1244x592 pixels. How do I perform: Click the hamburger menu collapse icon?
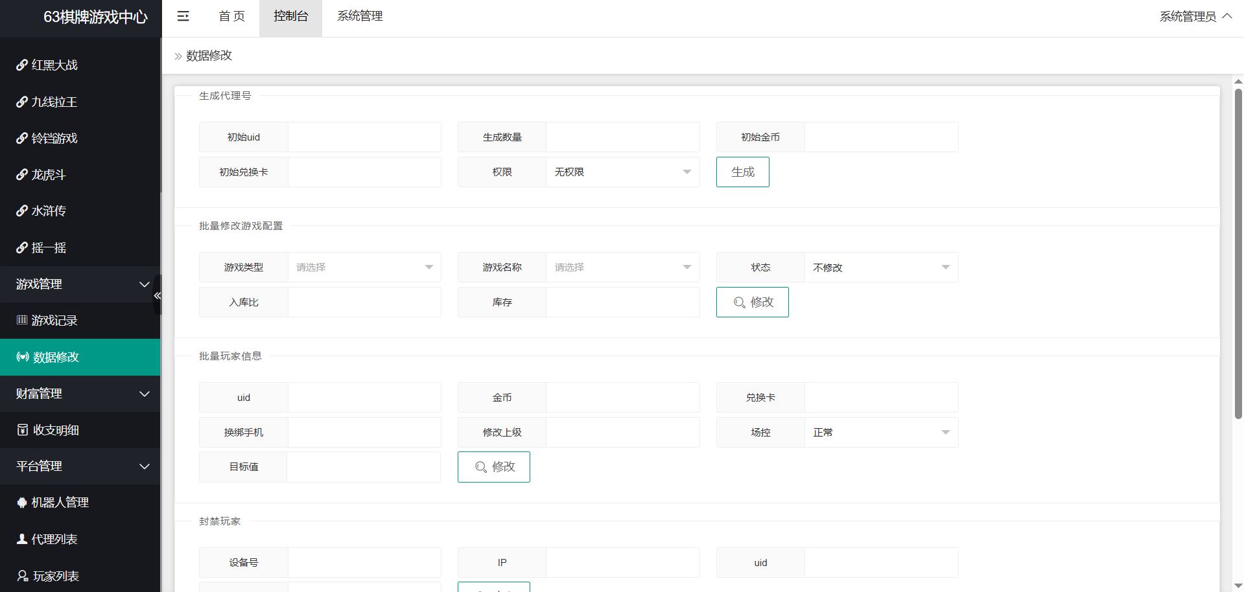(x=183, y=16)
